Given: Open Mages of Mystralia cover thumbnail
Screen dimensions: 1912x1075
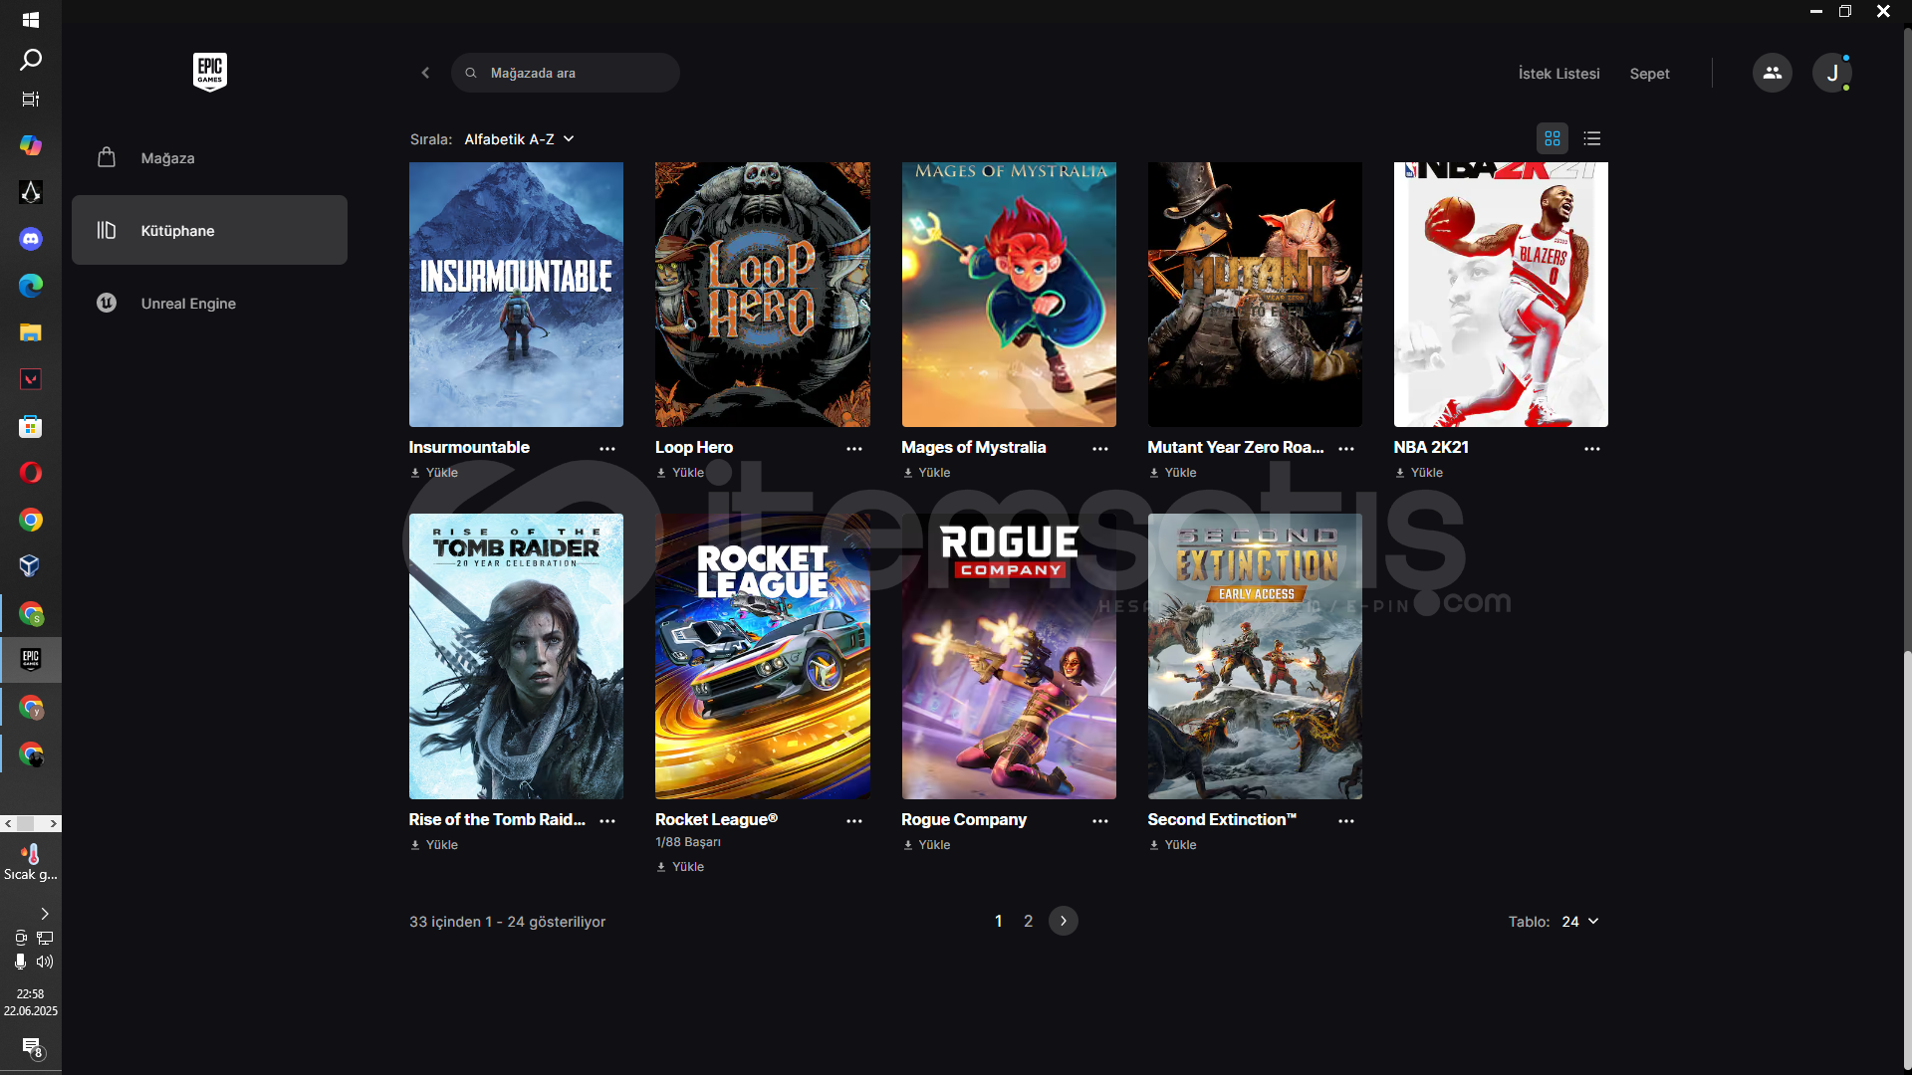Looking at the screenshot, I should (1009, 295).
